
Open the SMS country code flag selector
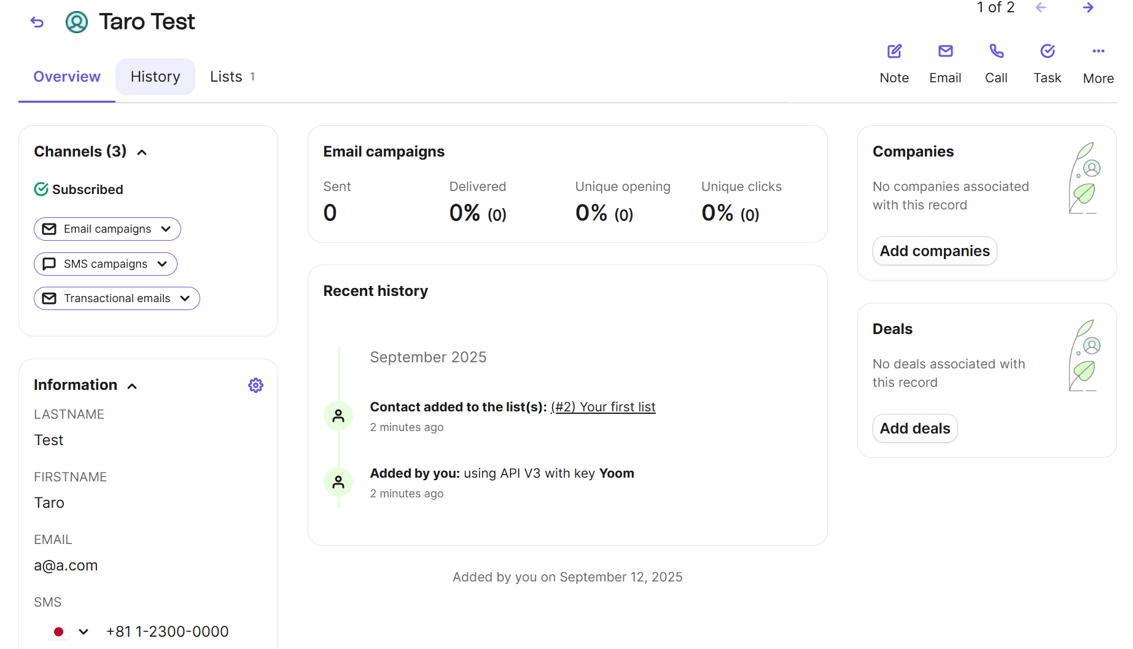(69, 632)
